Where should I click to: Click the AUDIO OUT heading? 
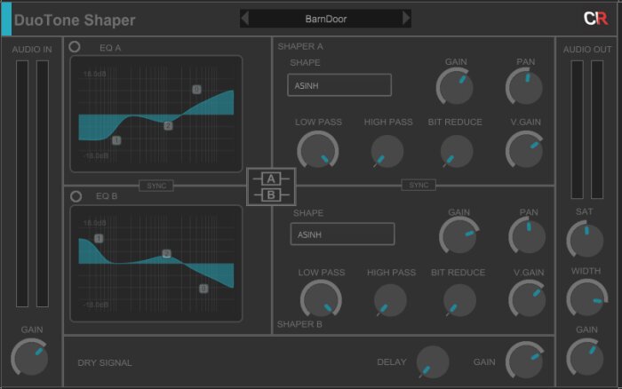click(x=587, y=50)
